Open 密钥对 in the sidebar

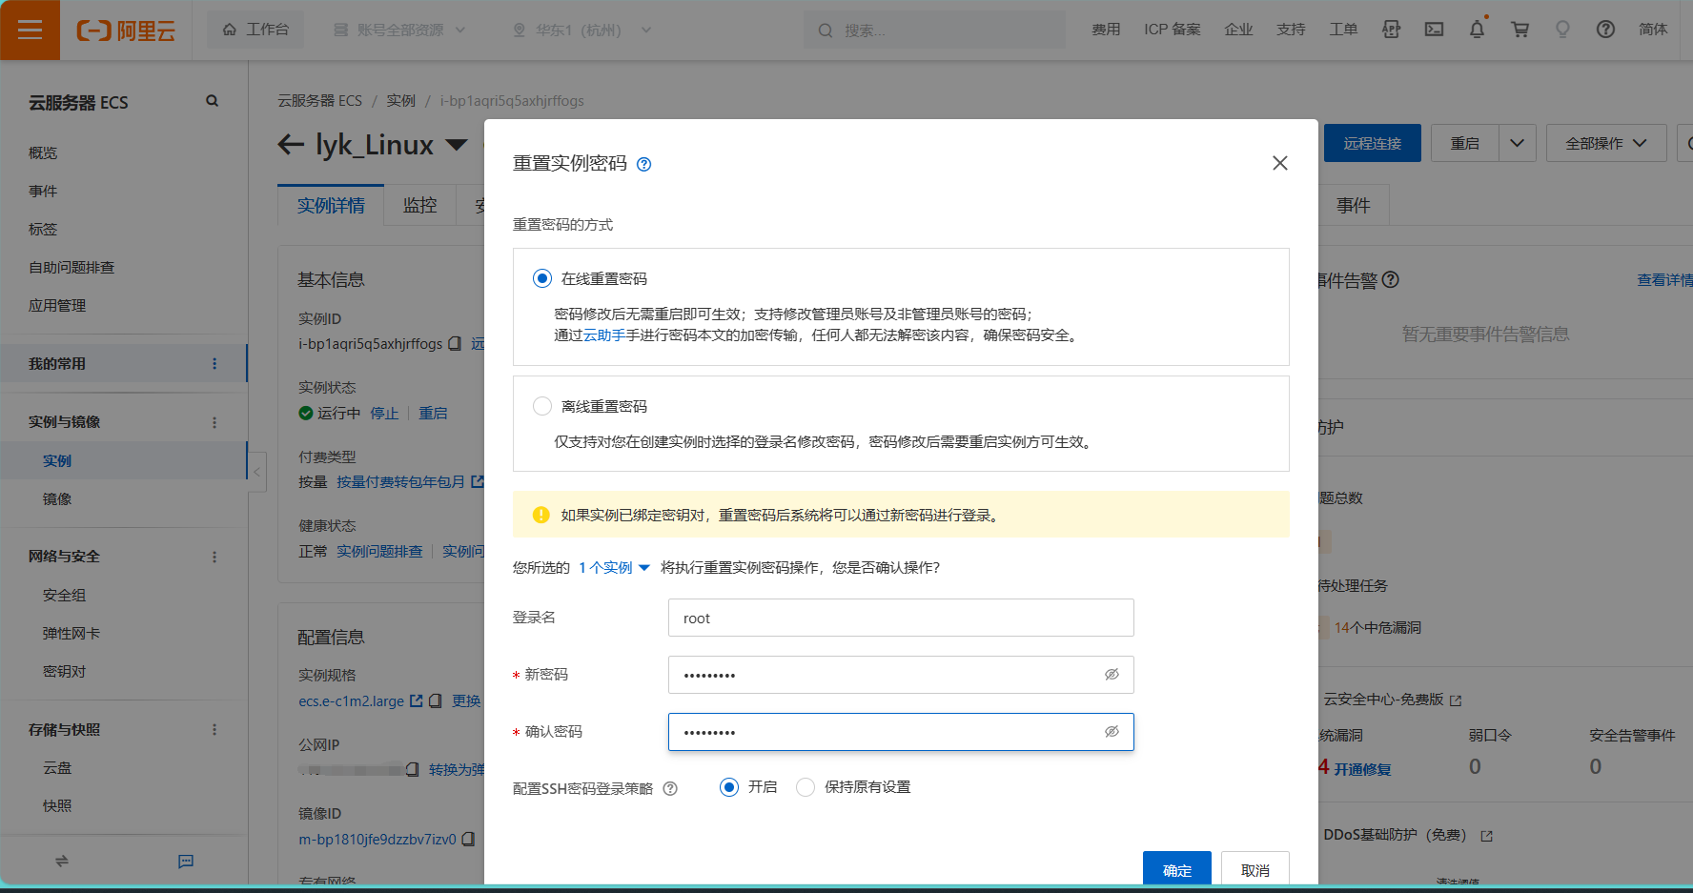(x=64, y=671)
